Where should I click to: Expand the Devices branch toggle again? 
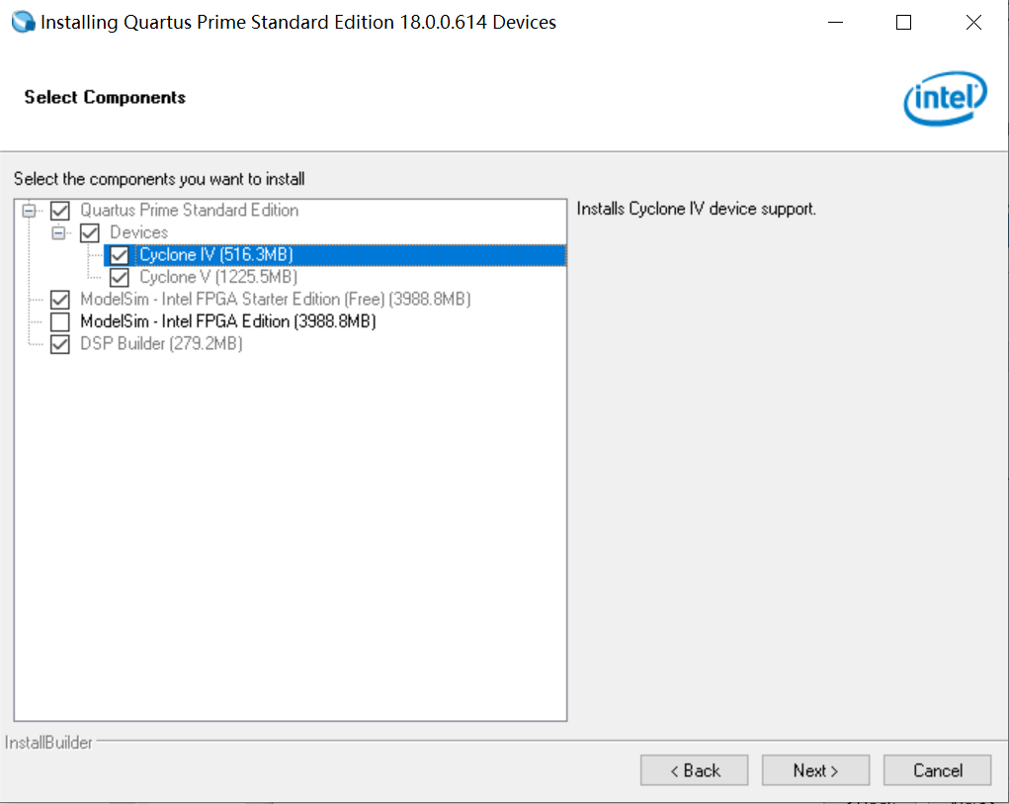click(60, 232)
